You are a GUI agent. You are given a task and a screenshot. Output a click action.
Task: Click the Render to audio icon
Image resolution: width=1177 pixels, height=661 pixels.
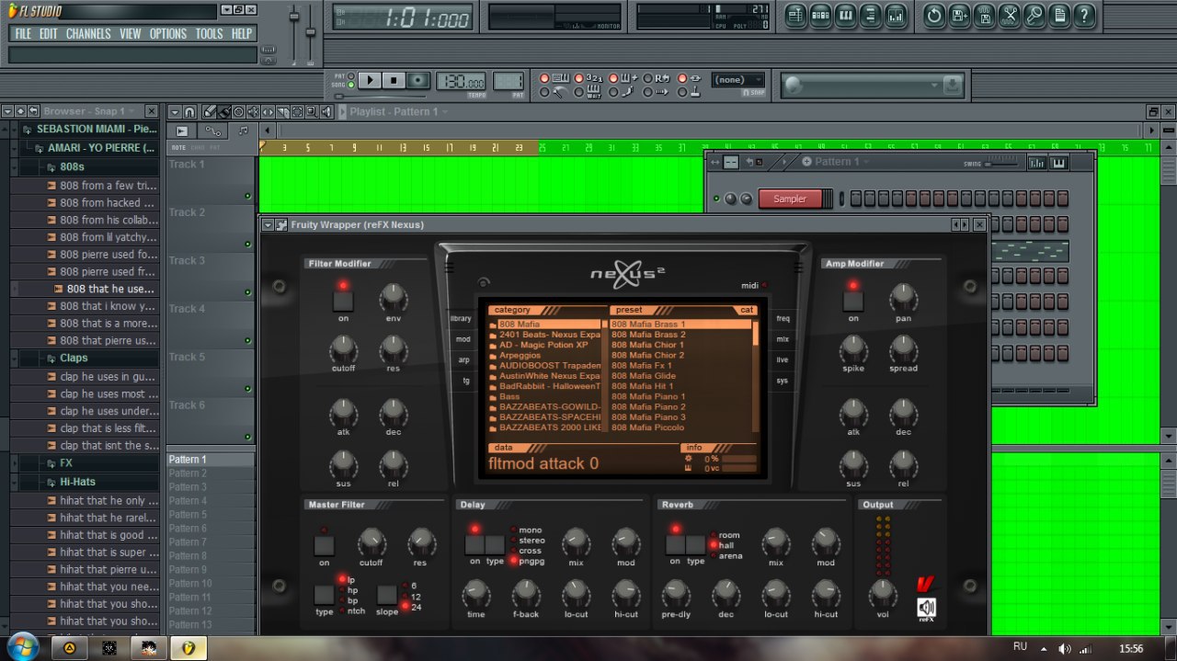pyautogui.click(x=984, y=15)
